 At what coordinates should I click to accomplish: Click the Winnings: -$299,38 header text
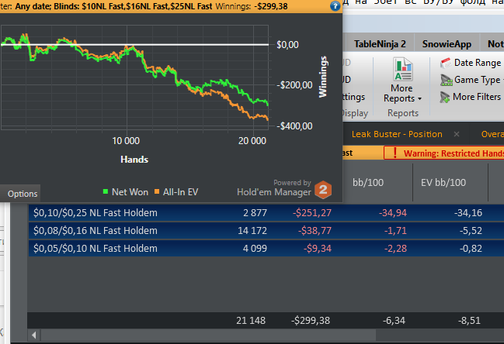(252, 6)
